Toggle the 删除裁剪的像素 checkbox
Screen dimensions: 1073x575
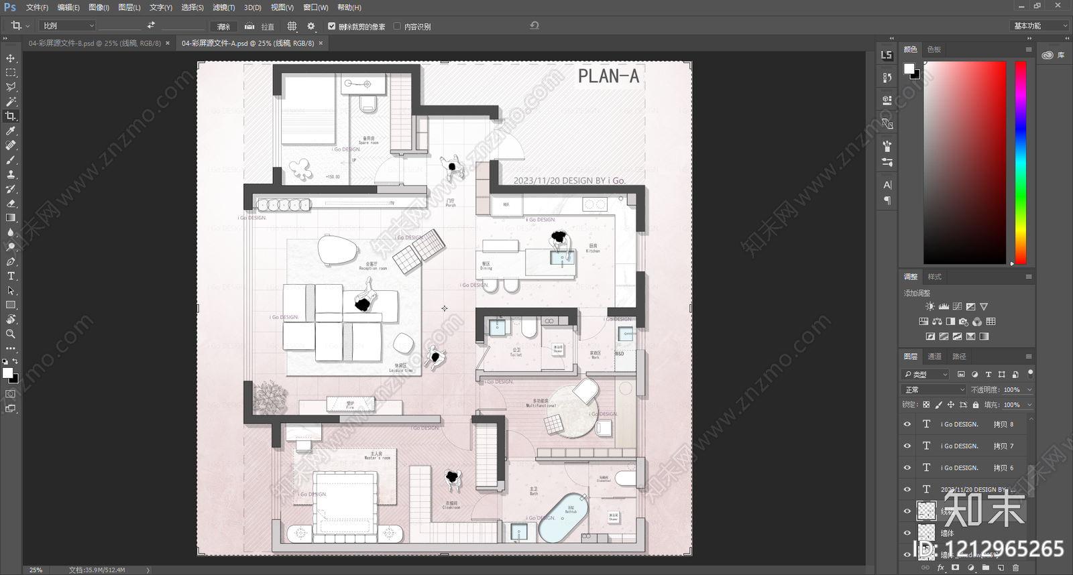pos(331,26)
